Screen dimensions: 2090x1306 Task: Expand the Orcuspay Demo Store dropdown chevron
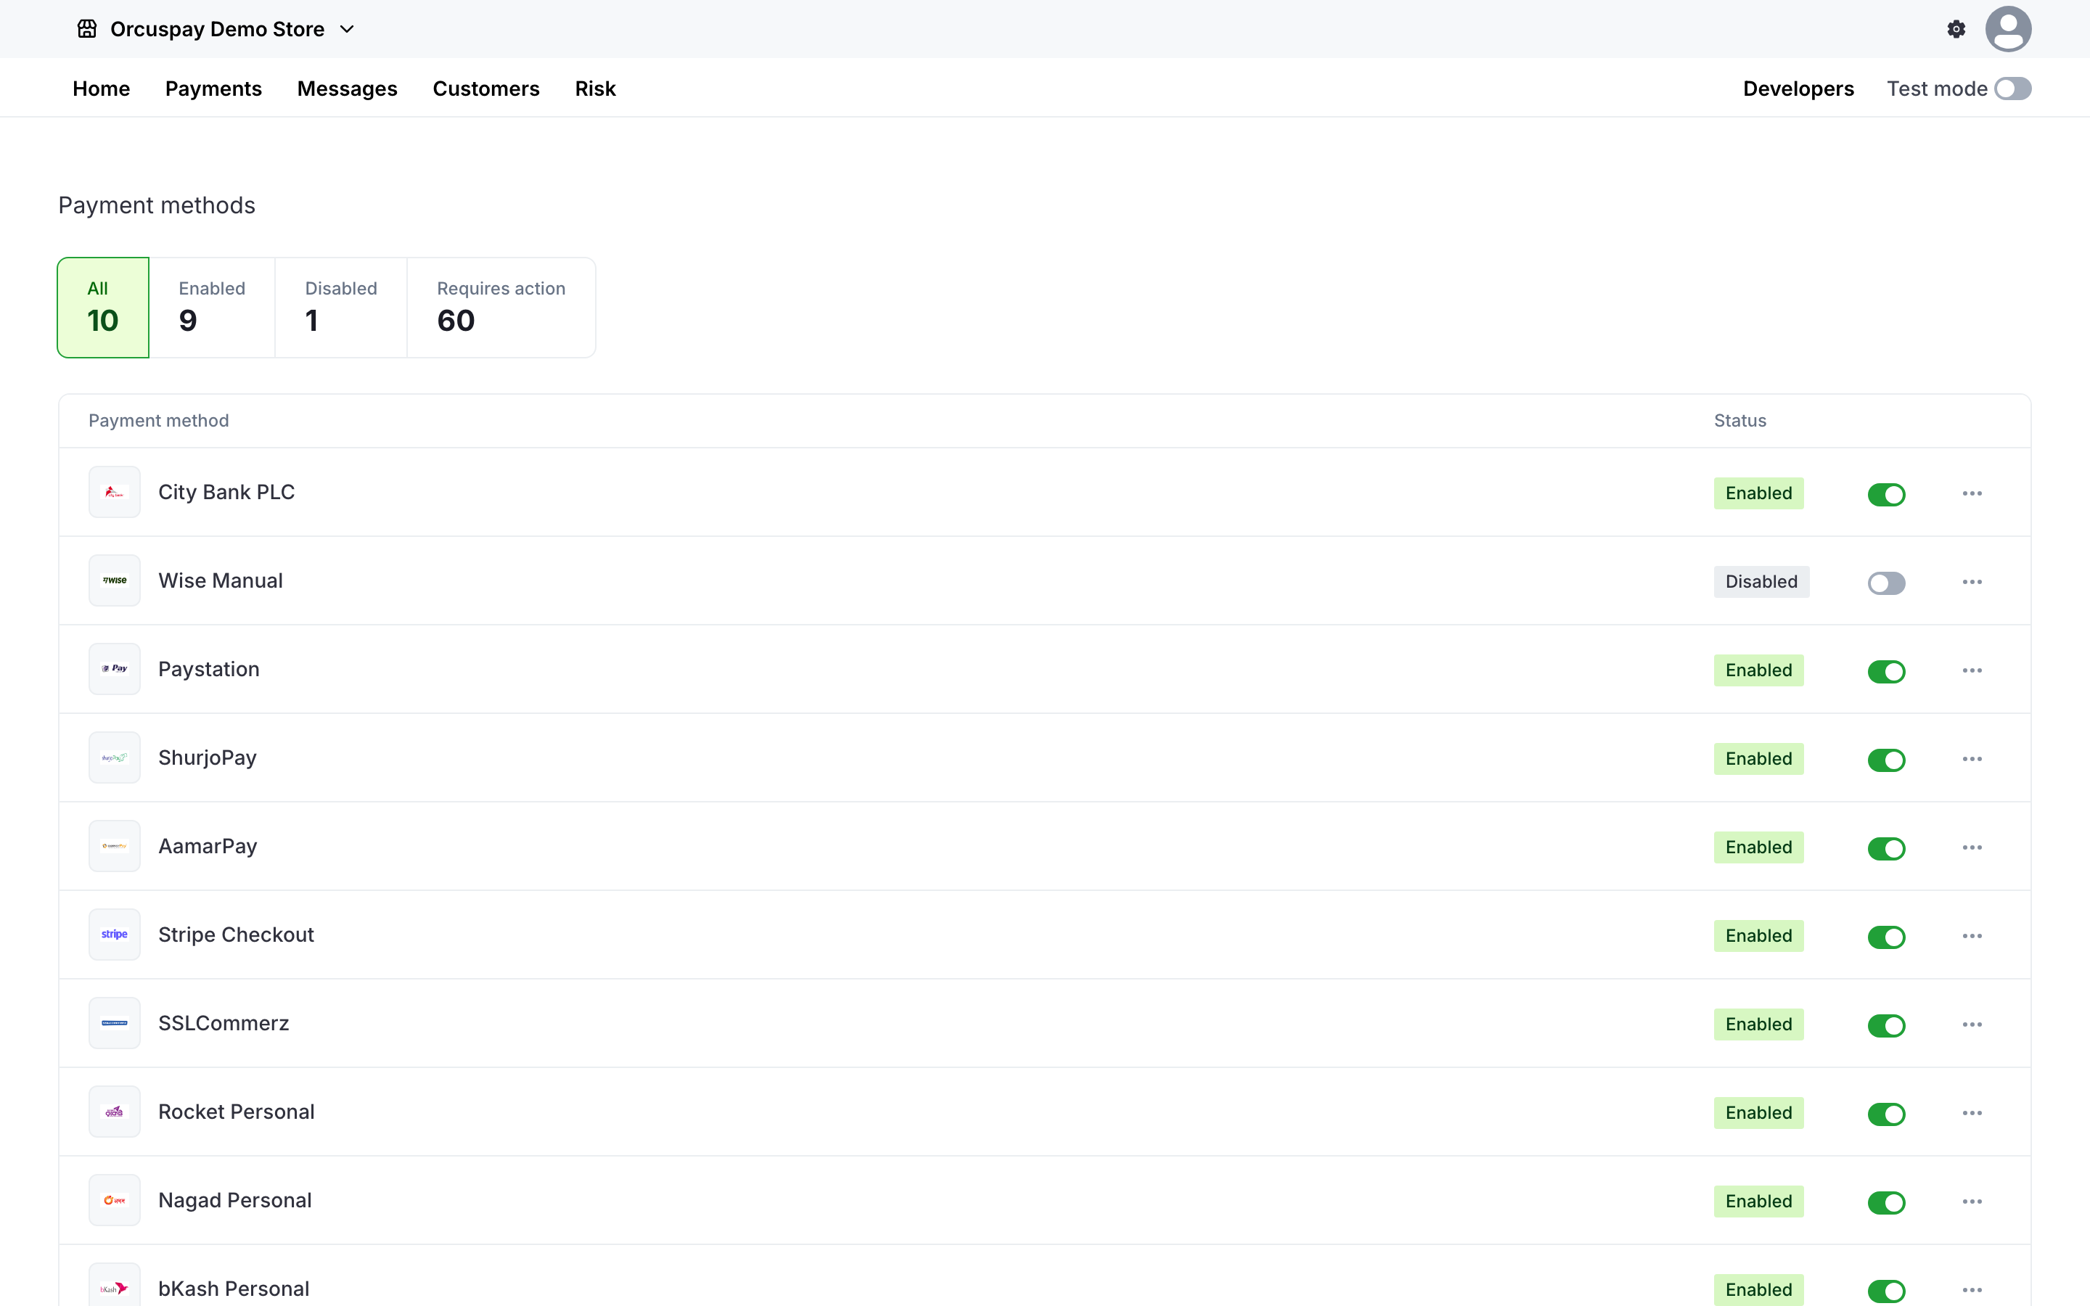click(347, 29)
